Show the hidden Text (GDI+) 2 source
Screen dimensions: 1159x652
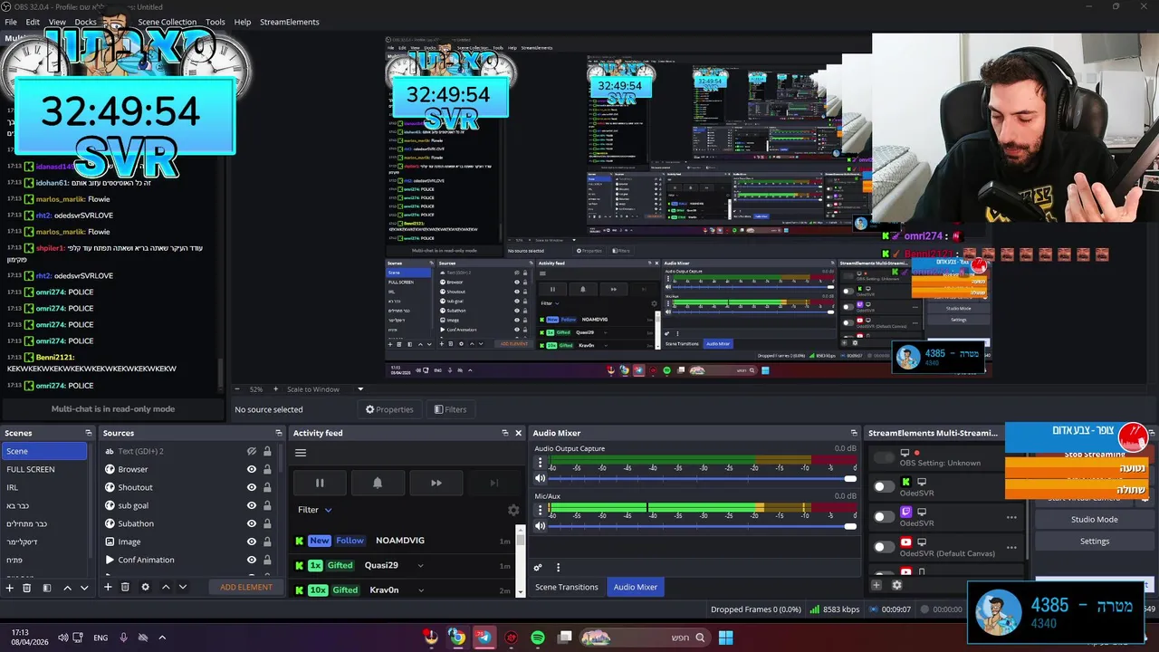252,451
